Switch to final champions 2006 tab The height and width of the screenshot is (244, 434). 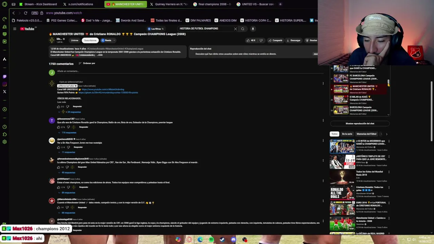coord(212,4)
